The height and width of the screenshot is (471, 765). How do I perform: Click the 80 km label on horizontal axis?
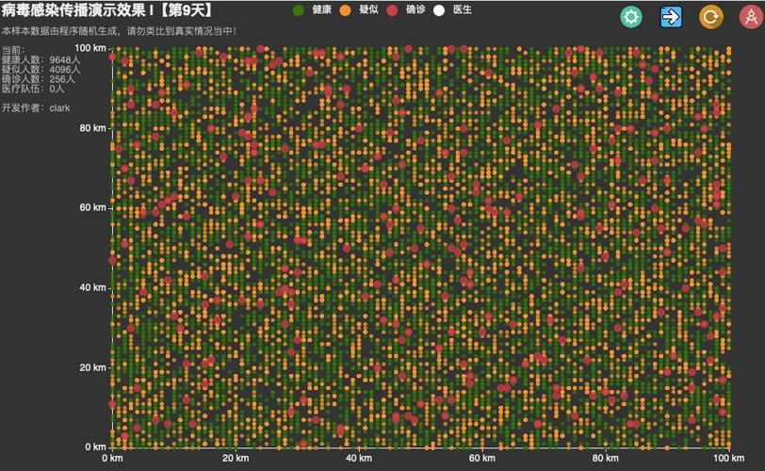tap(606, 458)
